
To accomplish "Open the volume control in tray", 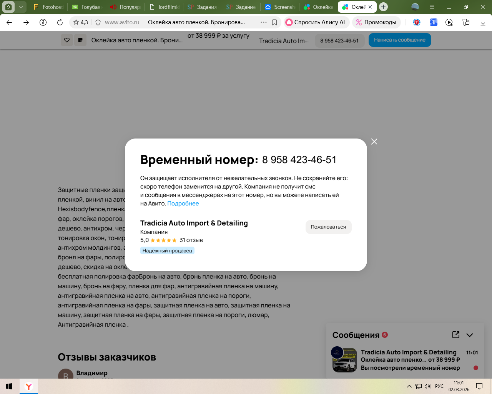I will point(427,386).
